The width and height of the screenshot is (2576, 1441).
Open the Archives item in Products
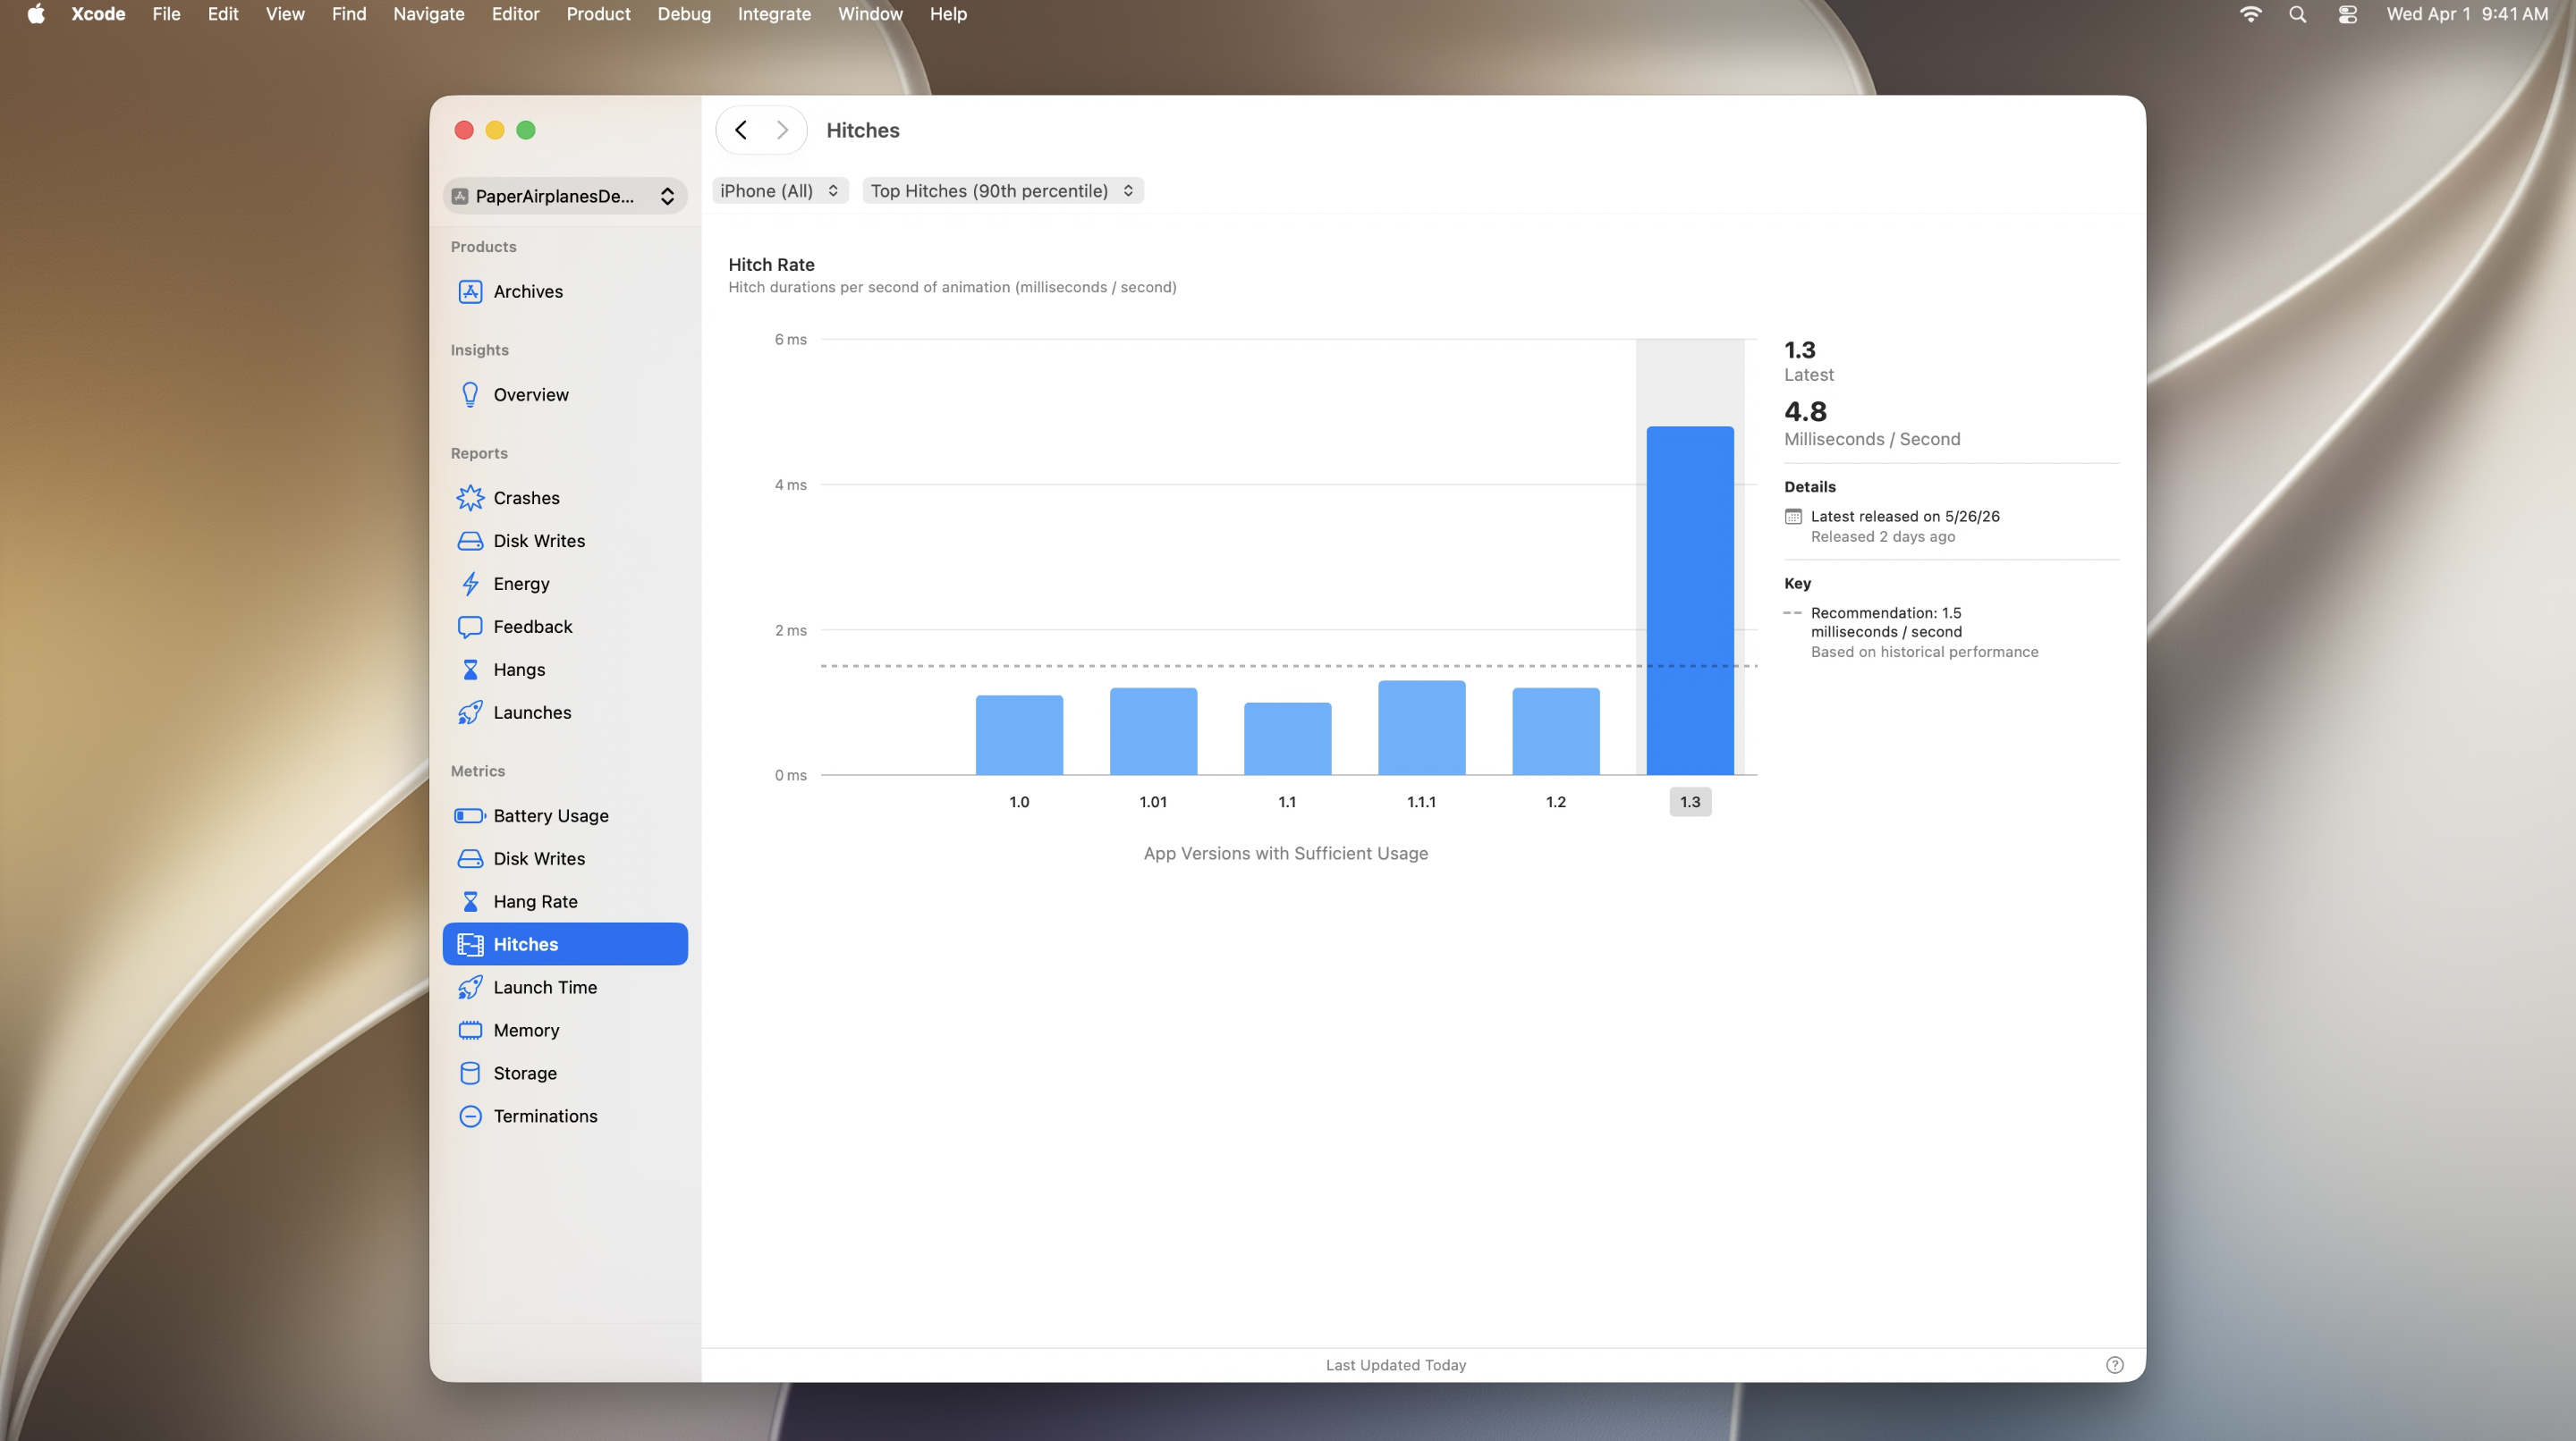tap(565, 291)
